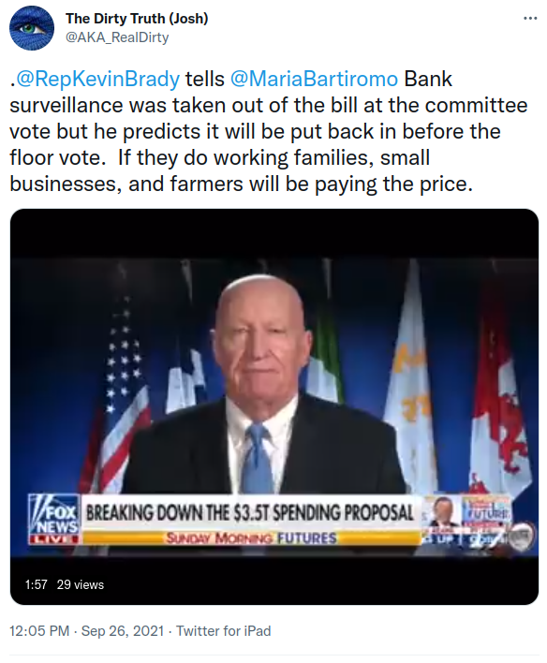The height and width of the screenshot is (663, 547).
Task: Open the @AKA_RealDirty handle link
Action: 117,37
